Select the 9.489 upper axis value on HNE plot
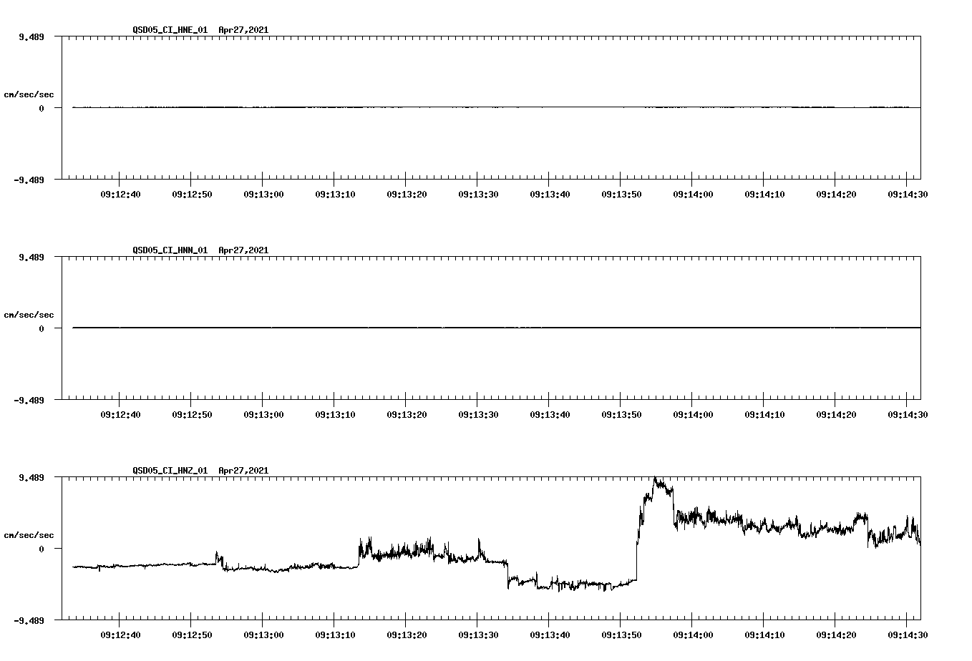The width and height of the screenshot is (972, 661). pyautogui.click(x=31, y=36)
